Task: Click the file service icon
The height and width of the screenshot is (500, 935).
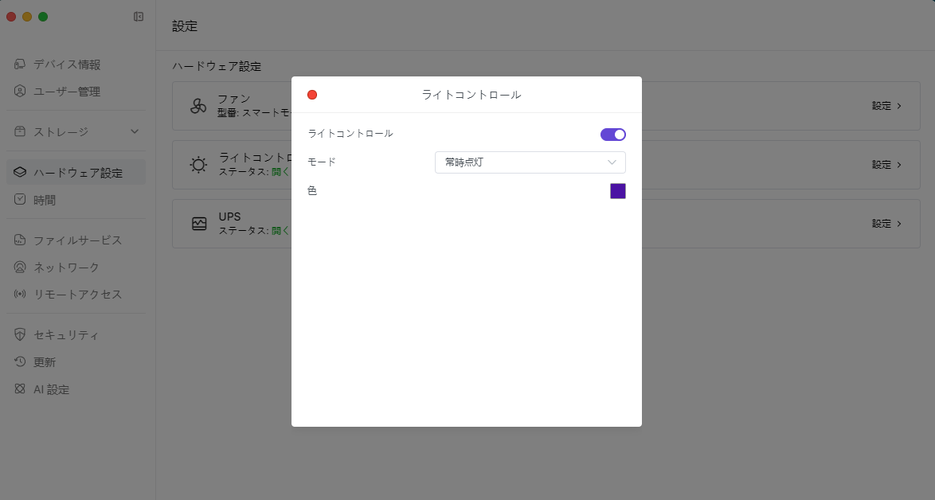Action: tap(20, 240)
